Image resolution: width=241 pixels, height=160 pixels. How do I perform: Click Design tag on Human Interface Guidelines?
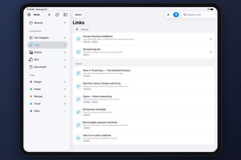[87, 42]
